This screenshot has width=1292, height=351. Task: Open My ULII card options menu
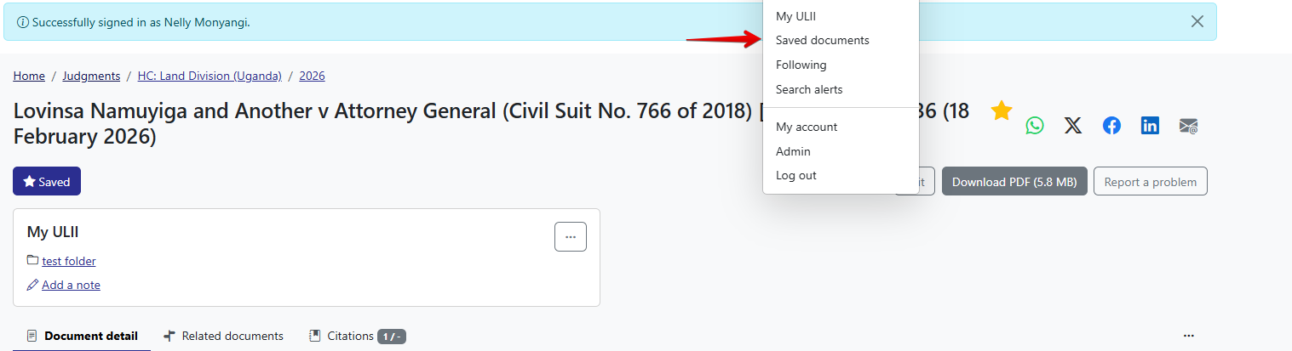tap(570, 236)
